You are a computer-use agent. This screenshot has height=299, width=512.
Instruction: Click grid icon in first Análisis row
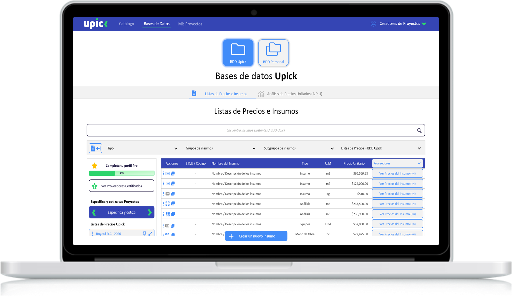coord(168,204)
